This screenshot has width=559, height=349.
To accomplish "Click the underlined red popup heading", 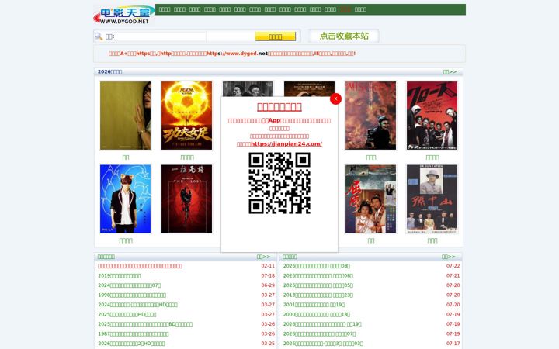I will click(279, 106).
